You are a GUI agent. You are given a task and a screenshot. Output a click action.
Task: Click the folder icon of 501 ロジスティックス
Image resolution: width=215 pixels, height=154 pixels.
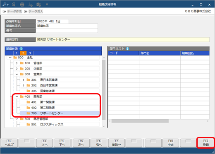coord(29,125)
